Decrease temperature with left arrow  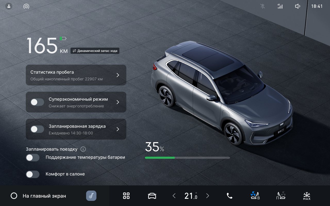pos(174,196)
